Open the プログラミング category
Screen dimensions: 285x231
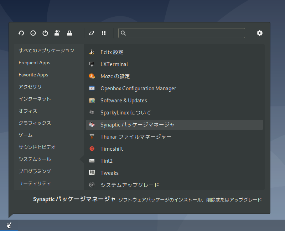[x=35, y=171]
